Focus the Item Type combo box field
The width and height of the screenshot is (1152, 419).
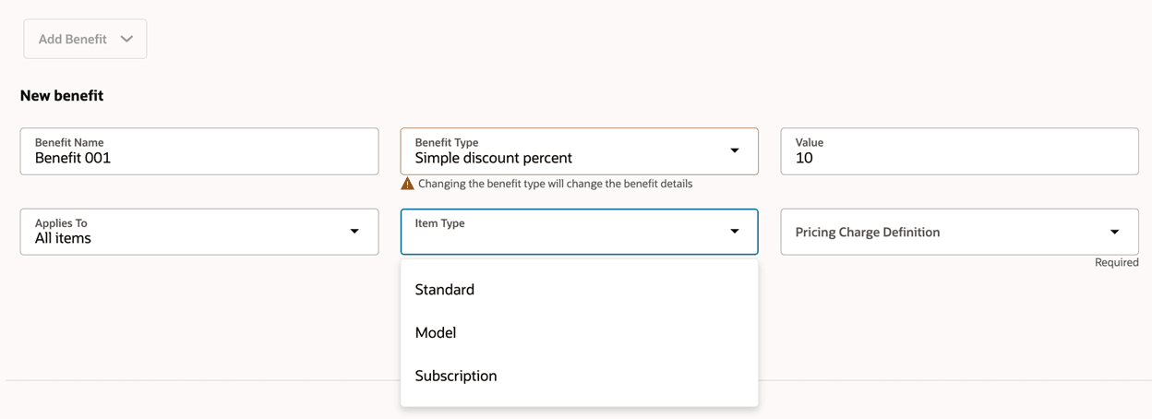coord(563,233)
